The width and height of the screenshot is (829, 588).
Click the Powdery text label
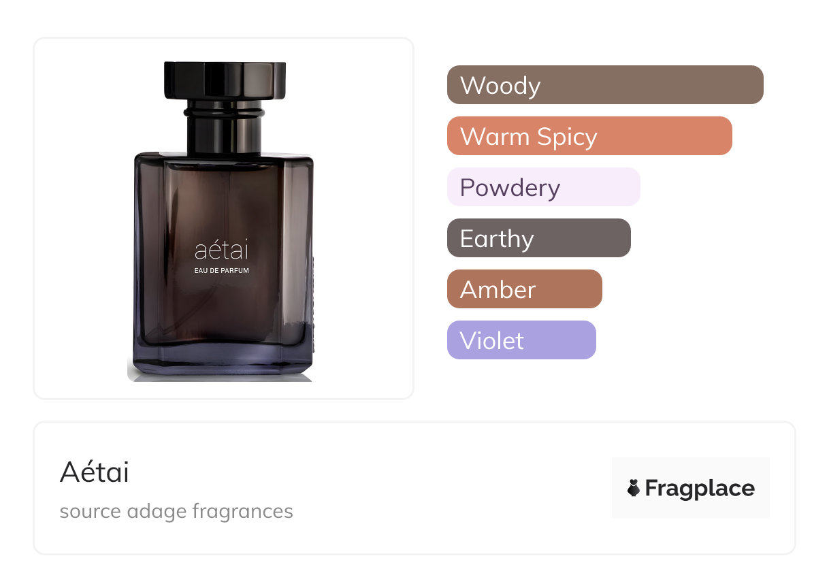point(510,188)
